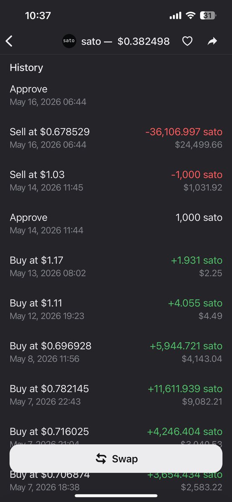The height and width of the screenshot is (502, 232).
Task: Open the May 16 Approve transaction
Action: (116, 95)
